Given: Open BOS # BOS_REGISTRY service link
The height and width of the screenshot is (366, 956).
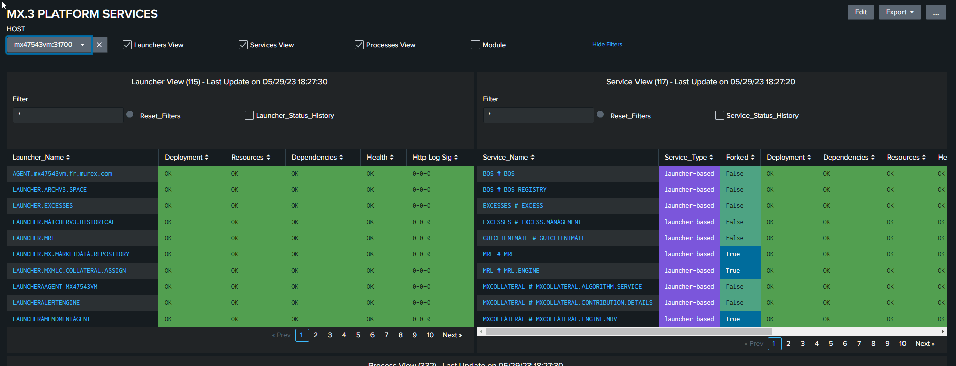Looking at the screenshot, I should click(x=514, y=189).
